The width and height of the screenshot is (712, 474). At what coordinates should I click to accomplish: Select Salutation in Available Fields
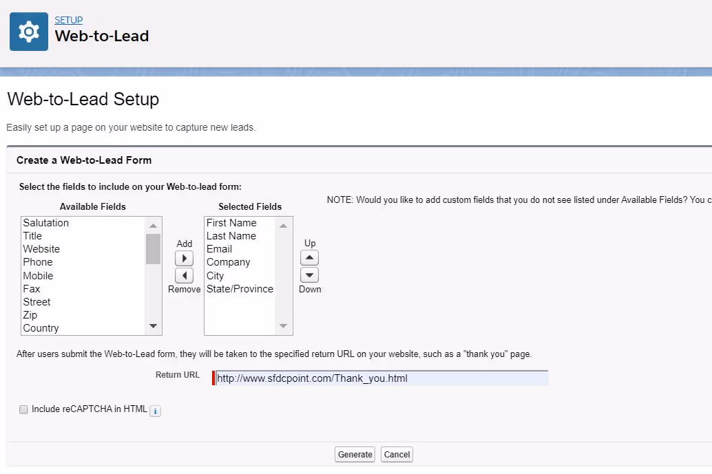(45, 223)
